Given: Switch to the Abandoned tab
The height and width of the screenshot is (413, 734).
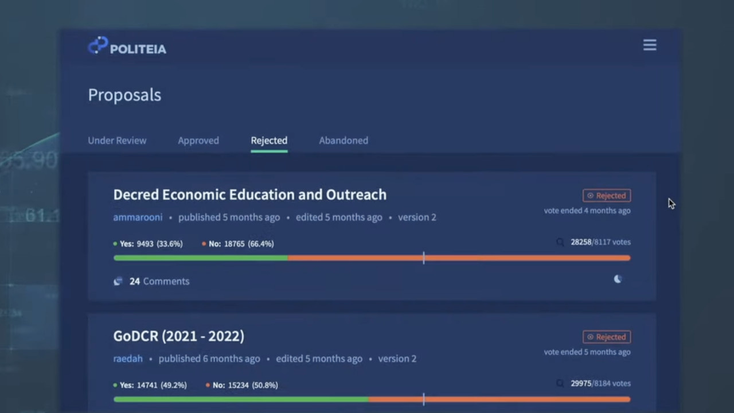Looking at the screenshot, I should click(343, 141).
